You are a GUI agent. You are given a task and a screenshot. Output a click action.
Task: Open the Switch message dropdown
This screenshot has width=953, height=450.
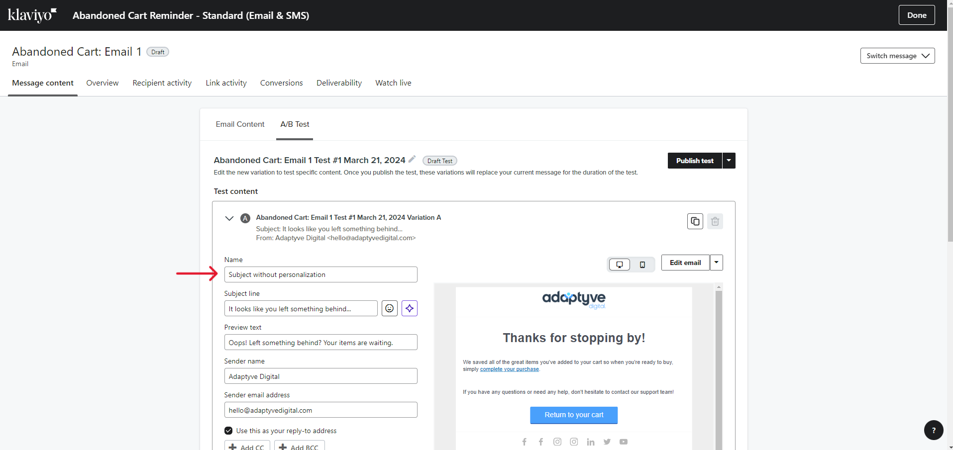[x=897, y=56]
